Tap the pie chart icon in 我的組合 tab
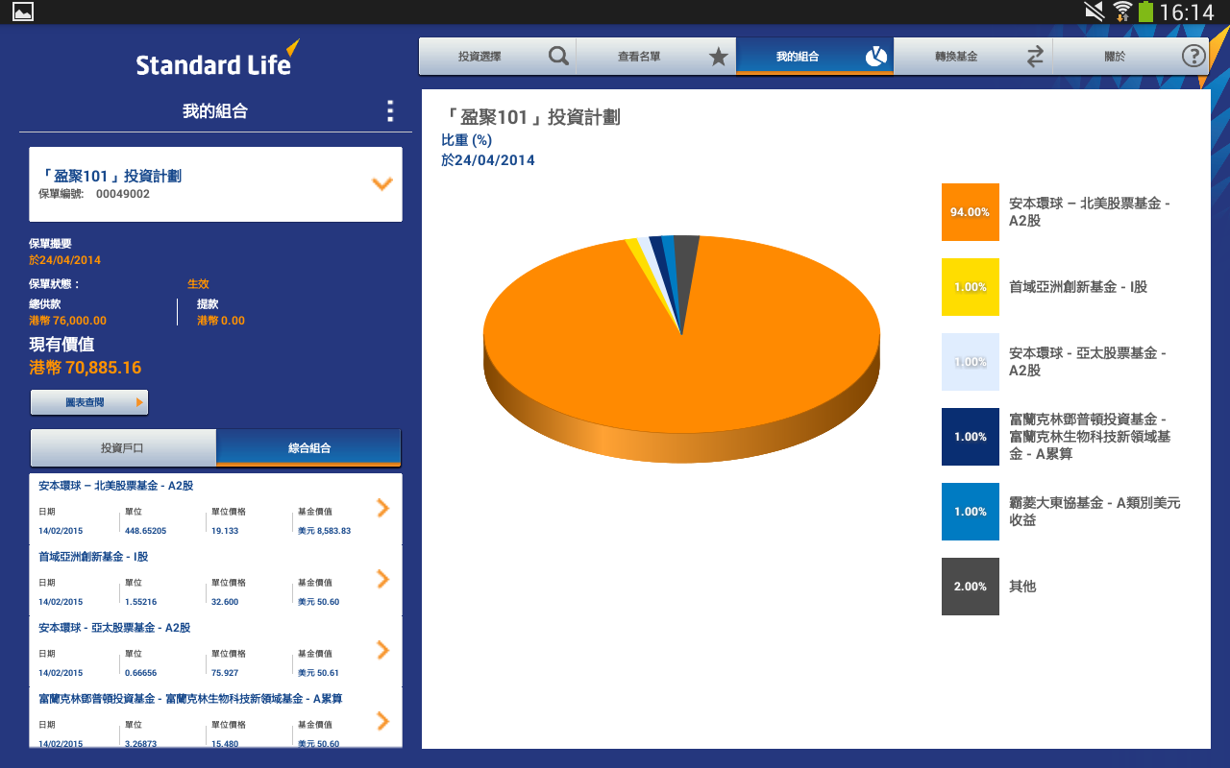 (875, 57)
